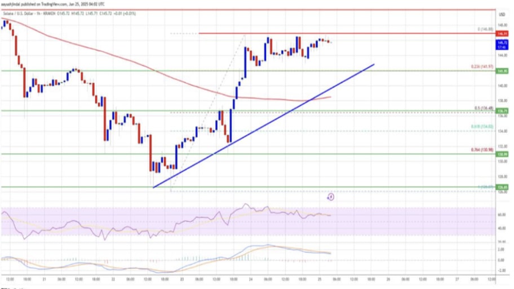Viewport: 514px width, 289px height.
Task: Select the red resistance line near 146.9
Action: [x=347, y=33]
